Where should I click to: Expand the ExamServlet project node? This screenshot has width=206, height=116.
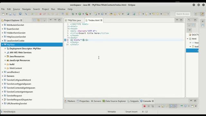tap(2, 29)
